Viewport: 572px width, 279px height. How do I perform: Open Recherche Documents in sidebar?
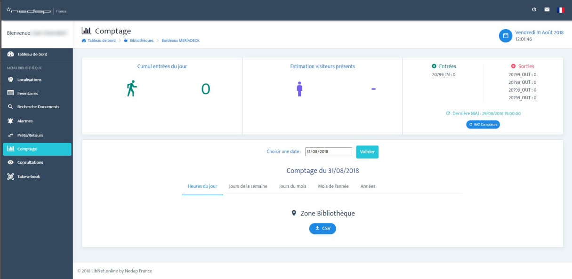(36, 107)
